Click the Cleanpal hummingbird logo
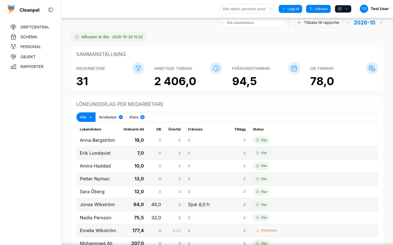393x245 pixels. [x=11, y=9]
